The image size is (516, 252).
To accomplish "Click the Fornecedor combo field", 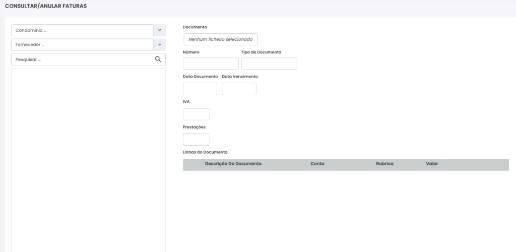I will (x=82, y=45).
